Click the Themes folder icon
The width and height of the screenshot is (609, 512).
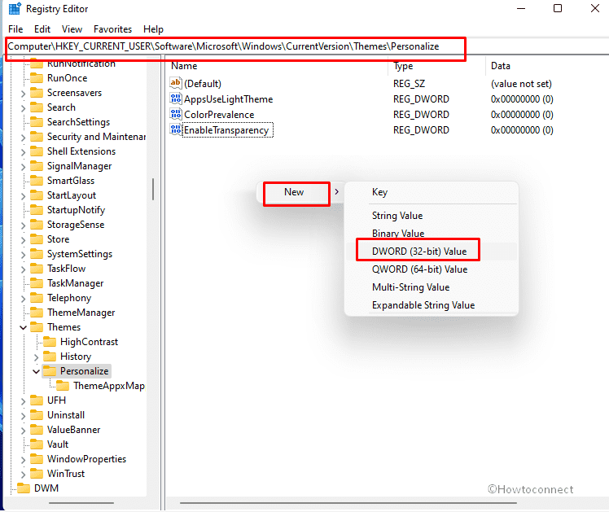tap(37, 327)
